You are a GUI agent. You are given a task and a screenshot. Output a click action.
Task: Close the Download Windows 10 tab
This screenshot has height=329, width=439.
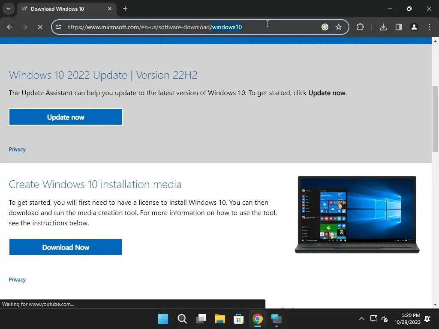click(110, 9)
